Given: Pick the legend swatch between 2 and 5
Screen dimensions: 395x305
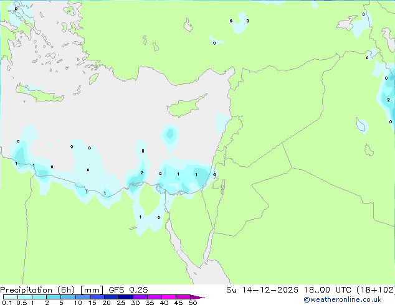Looking at the screenshot, I should (54, 297).
